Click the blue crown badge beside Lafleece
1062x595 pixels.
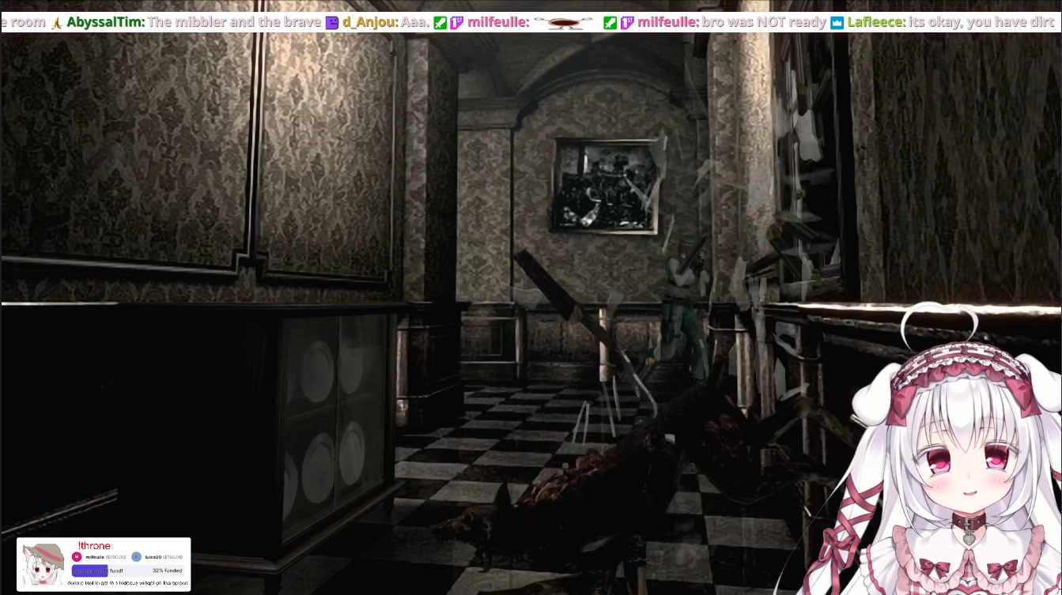tap(837, 22)
